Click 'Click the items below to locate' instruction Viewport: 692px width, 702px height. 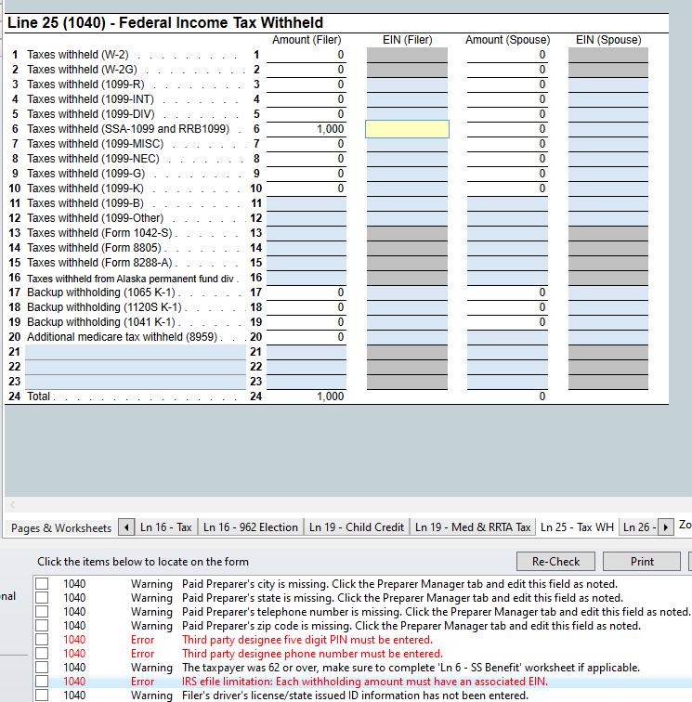[x=143, y=562]
